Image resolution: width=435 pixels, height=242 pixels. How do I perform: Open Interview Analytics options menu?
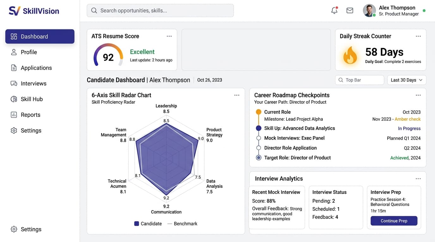[x=418, y=179]
